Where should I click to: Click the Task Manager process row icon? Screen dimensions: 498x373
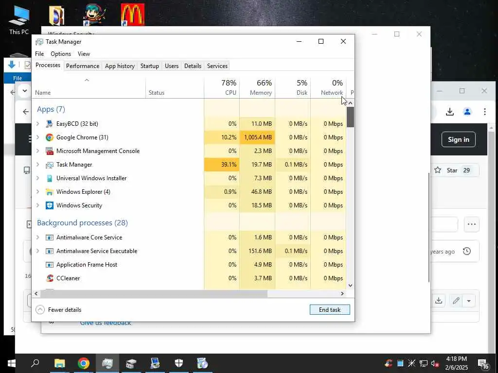[x=50, y=165]
